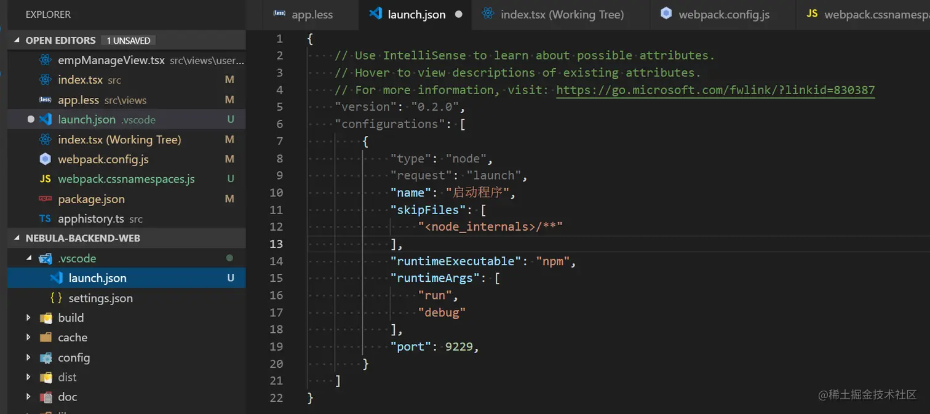The image size is (930, 414).
Task: Switch to the webpack.config.js tab
Action: click(x=723, y=14)
